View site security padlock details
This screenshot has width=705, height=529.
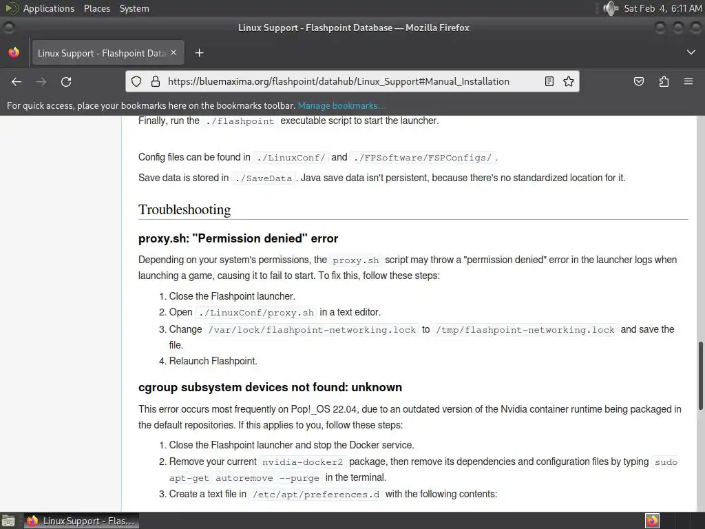click(156, 81)
